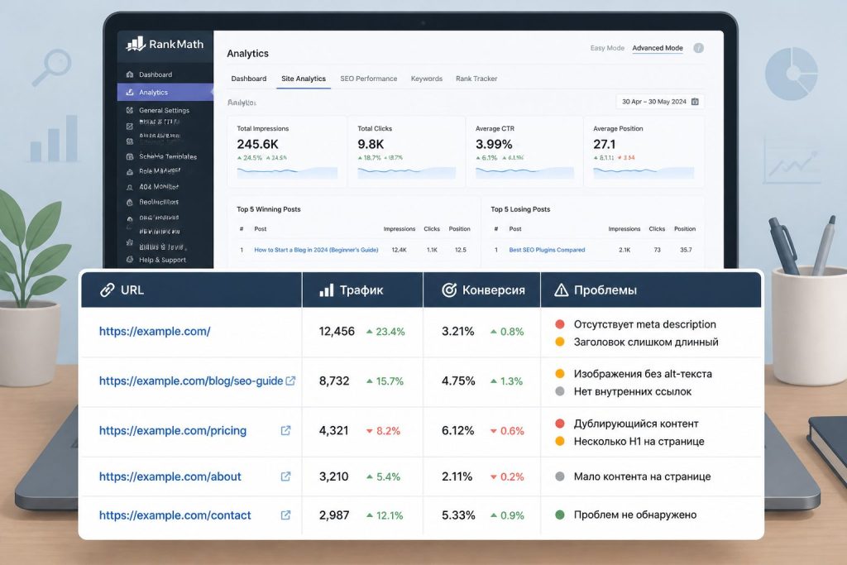The image size is (847, 565).
Task: Open external link icon for seo-guide URL
Action: pos(290,381)
